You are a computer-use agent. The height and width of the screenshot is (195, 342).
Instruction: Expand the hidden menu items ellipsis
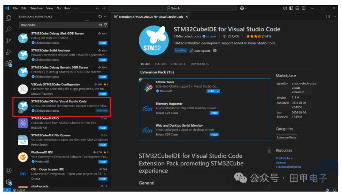point(76,8)
